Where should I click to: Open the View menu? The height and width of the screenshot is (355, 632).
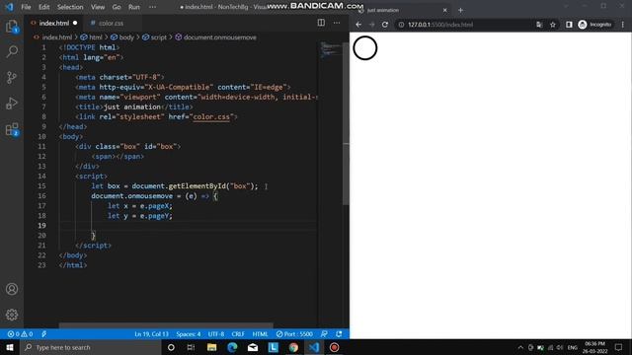pyautogui.click(x=98, y=7)
